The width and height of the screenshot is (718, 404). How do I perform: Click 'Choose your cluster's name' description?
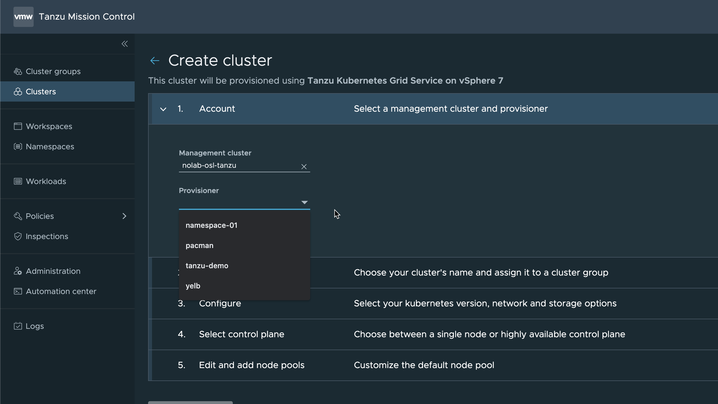click(x=481, y=273)
